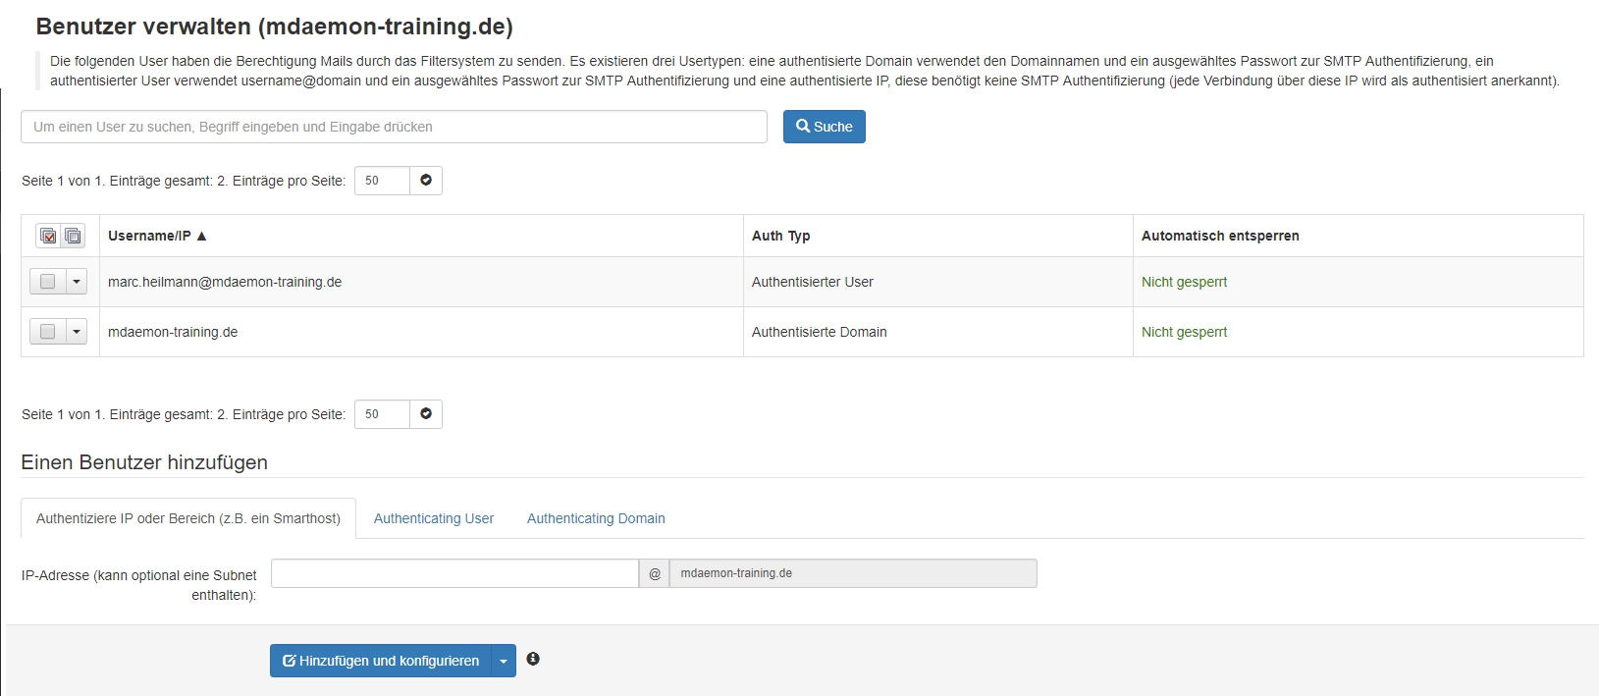Expand the arrow next to Hinzufügen und konfigurieren
Viewport: 1599px width, 696px height.
(504, 661)
